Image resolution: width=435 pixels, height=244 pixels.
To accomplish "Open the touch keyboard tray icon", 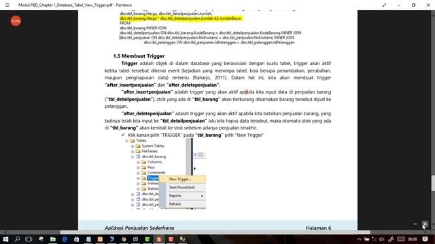I will (x=401, y=239).
